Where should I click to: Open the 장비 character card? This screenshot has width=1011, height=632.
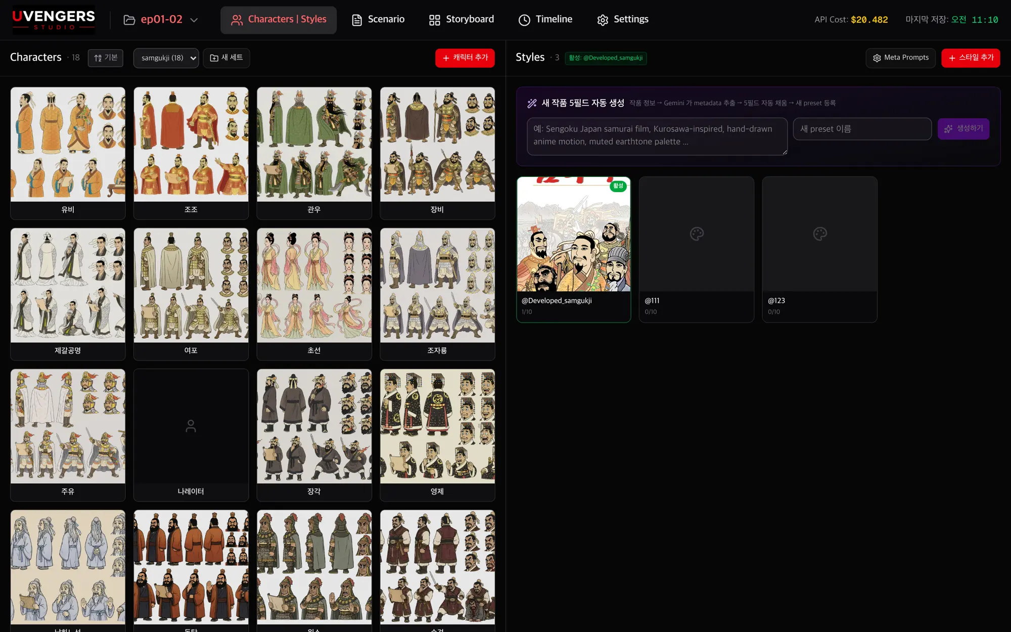tap(437, 153)
